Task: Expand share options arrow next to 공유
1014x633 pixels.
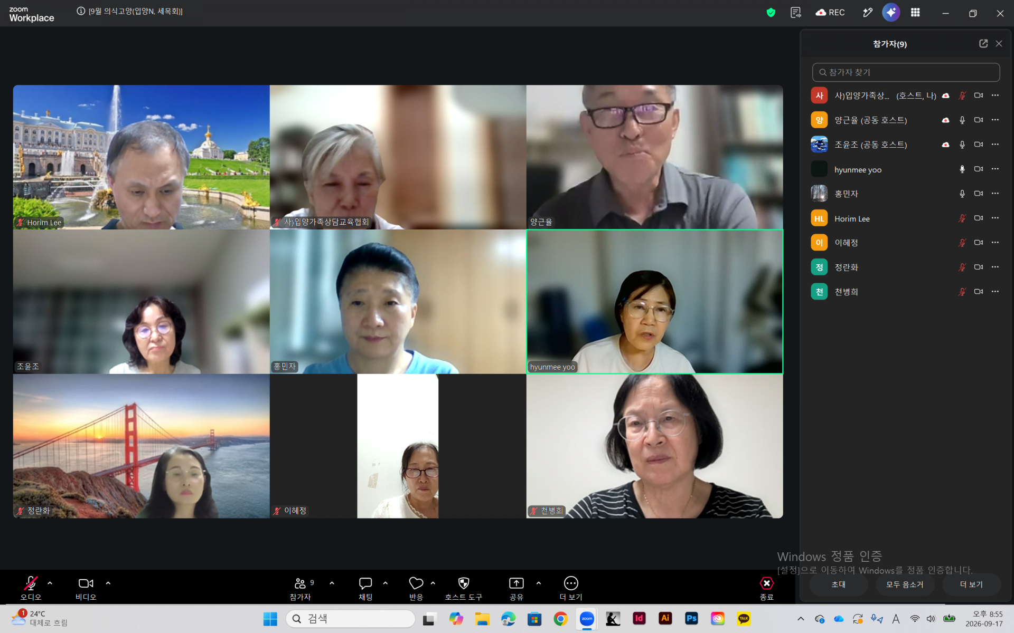Action: [538, 583]
